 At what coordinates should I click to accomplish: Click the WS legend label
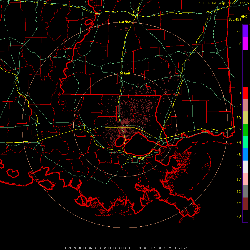(x=238, y=155)
